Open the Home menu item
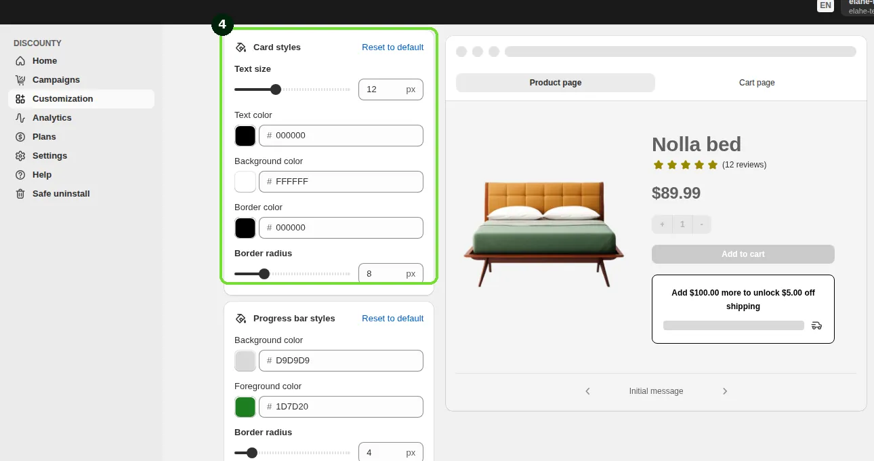The image size is (874, 461). pyautogui.click(x=81, y=61)
